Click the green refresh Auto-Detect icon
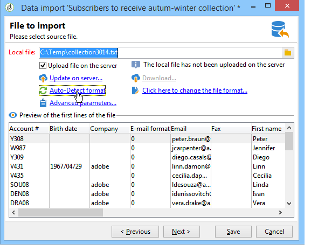This screenshot has width=311, height=251. click(x=43, y=90)
